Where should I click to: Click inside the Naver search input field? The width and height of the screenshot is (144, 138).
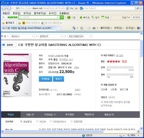point(39,17)
